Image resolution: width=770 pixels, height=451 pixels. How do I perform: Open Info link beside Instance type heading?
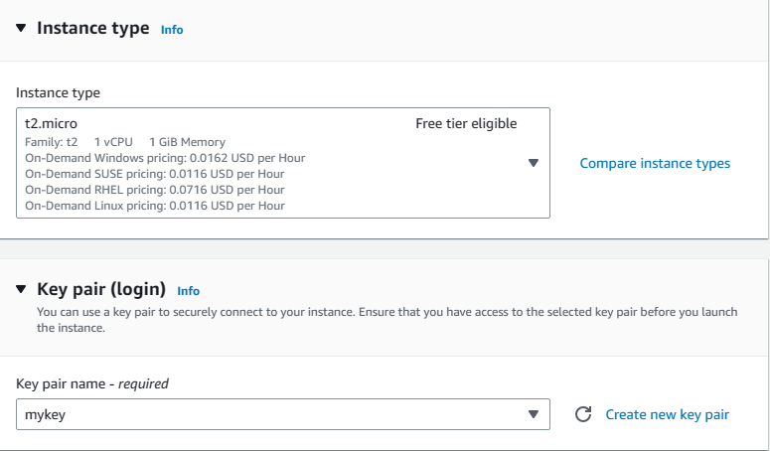coord(172,30)
